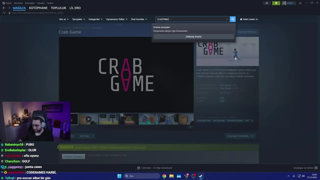This screenshot has height=180, width=320.
Task: Add a tag with the plus button
Action: 252,120
